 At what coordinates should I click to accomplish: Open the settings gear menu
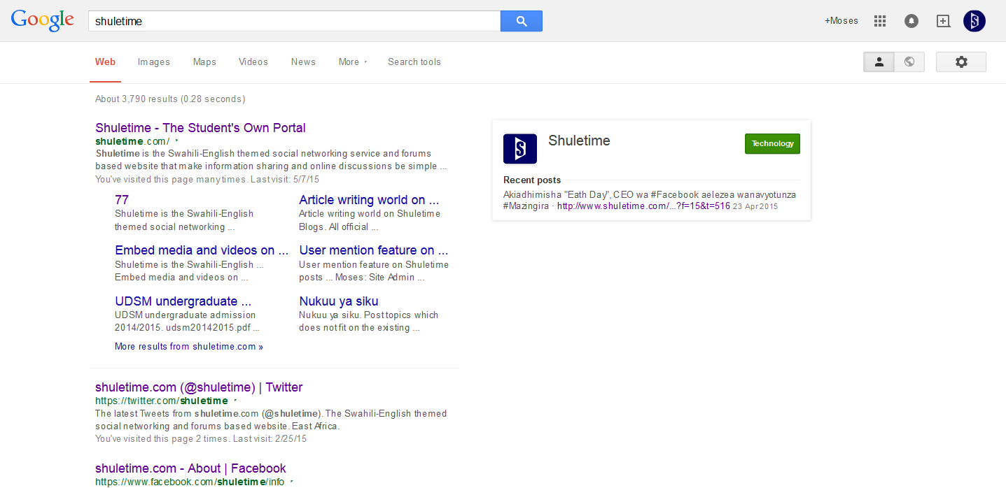pos(960,62)
